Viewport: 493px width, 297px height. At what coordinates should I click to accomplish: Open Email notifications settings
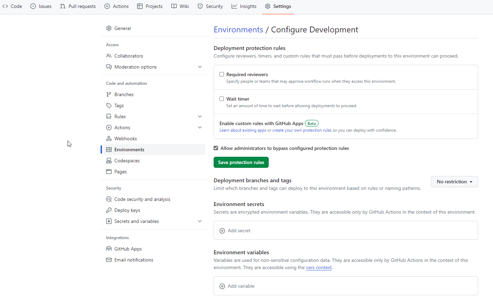coord(154,260)
